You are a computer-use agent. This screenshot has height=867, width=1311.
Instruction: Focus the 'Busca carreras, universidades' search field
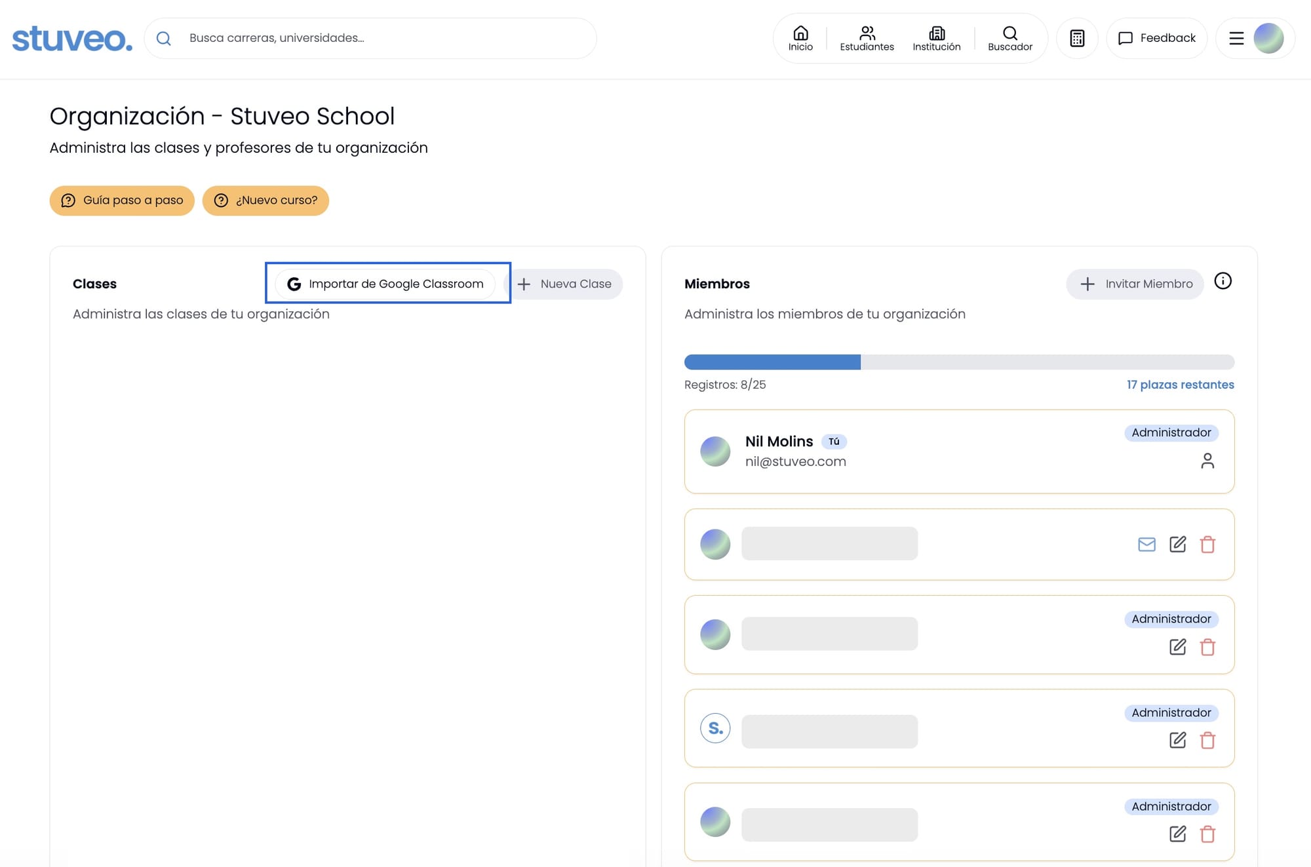[x=370, y=38]
